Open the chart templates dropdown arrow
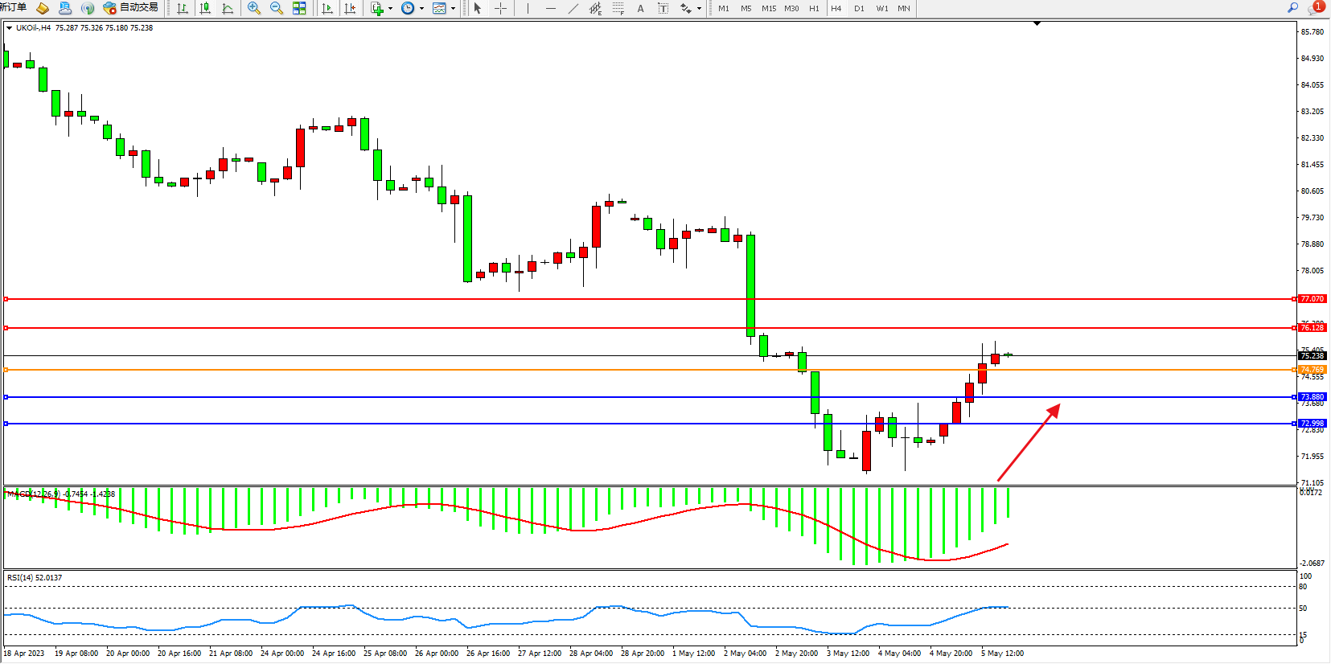This screenshot has height=664, width=1331. 453,8
